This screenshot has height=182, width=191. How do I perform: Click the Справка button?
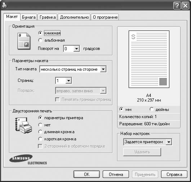tap(174, 174)
